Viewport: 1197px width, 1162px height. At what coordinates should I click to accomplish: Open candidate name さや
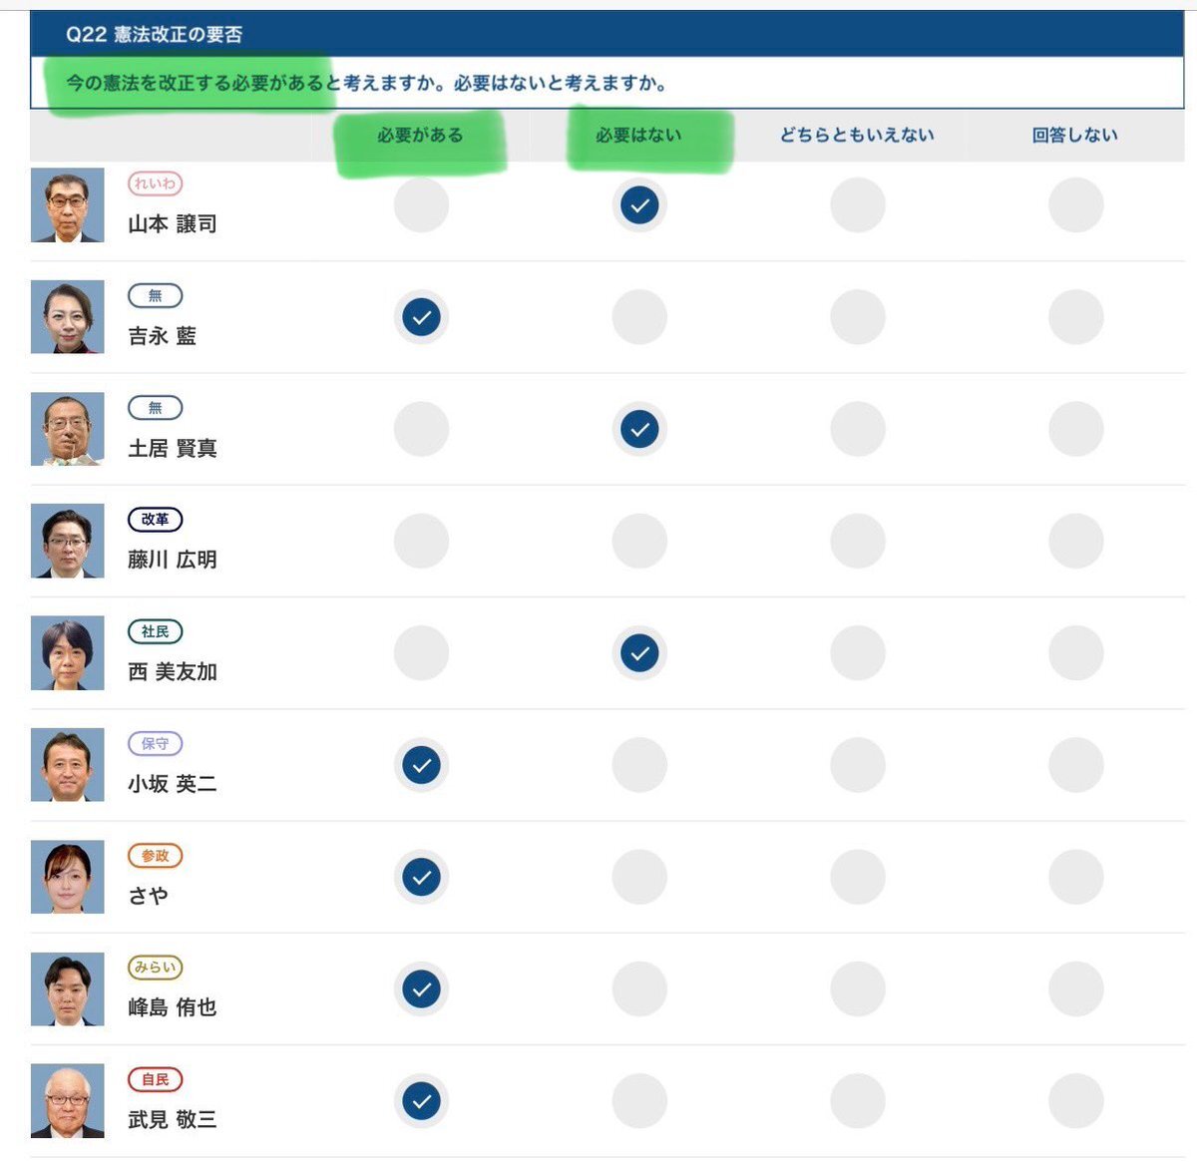tap(148, 896)
